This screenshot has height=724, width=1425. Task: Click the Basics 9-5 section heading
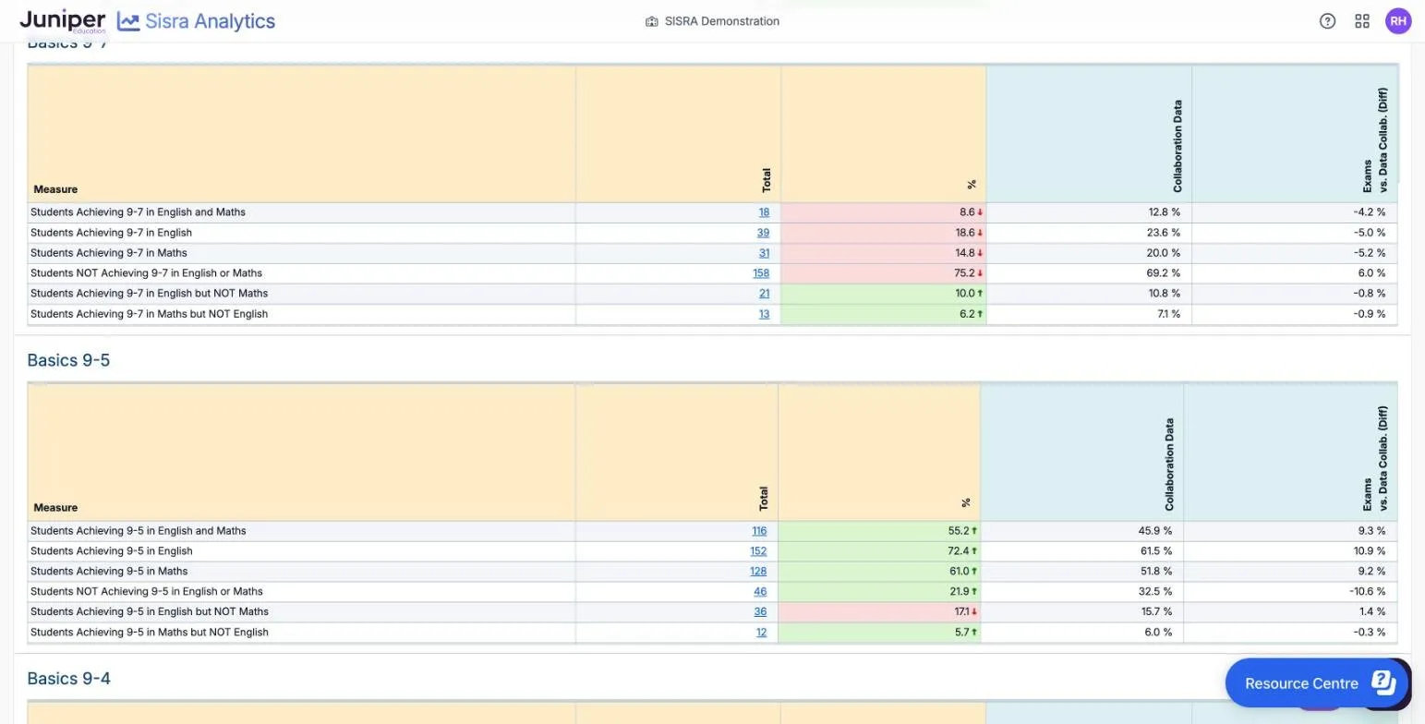pos(68,360)
